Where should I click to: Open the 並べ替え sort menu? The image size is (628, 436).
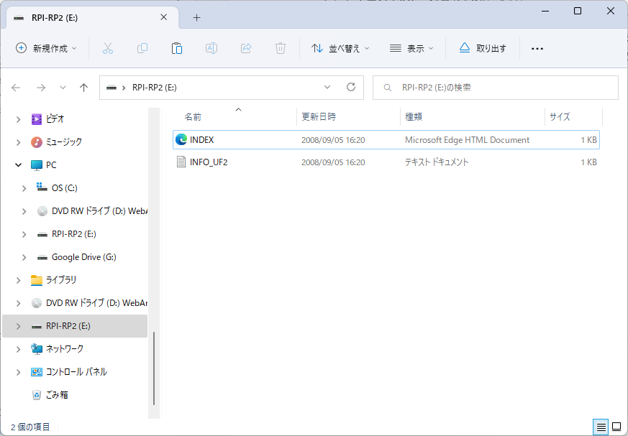point(340,48)
